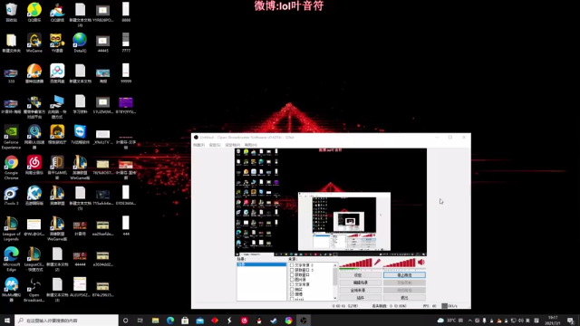Switch to Steam in the taskbar
This screenshot has width=580, height=326.
point(274,321)
